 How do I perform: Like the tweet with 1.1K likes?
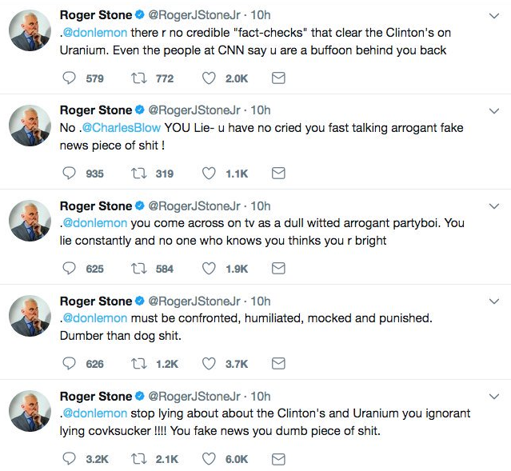pyautogui.click(x=210, y=174)
